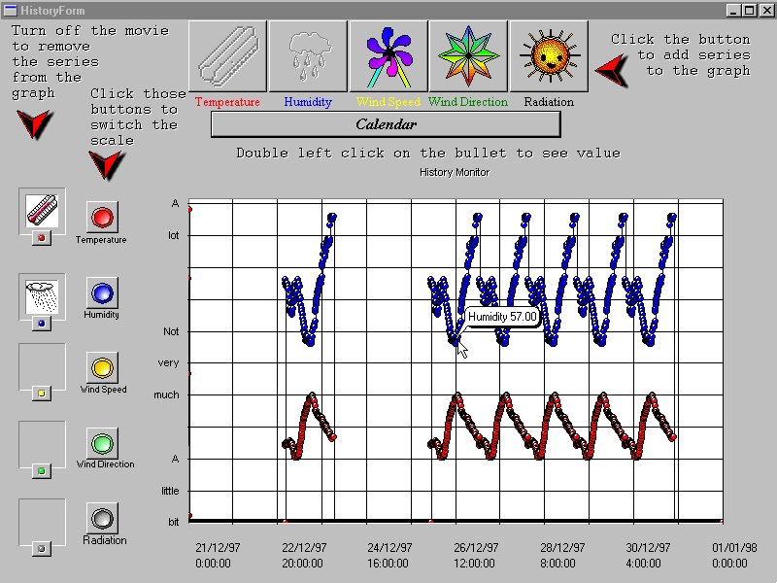Open the Calendar
The height and width of the screenshot is (583, 777).
coord(386,124)
